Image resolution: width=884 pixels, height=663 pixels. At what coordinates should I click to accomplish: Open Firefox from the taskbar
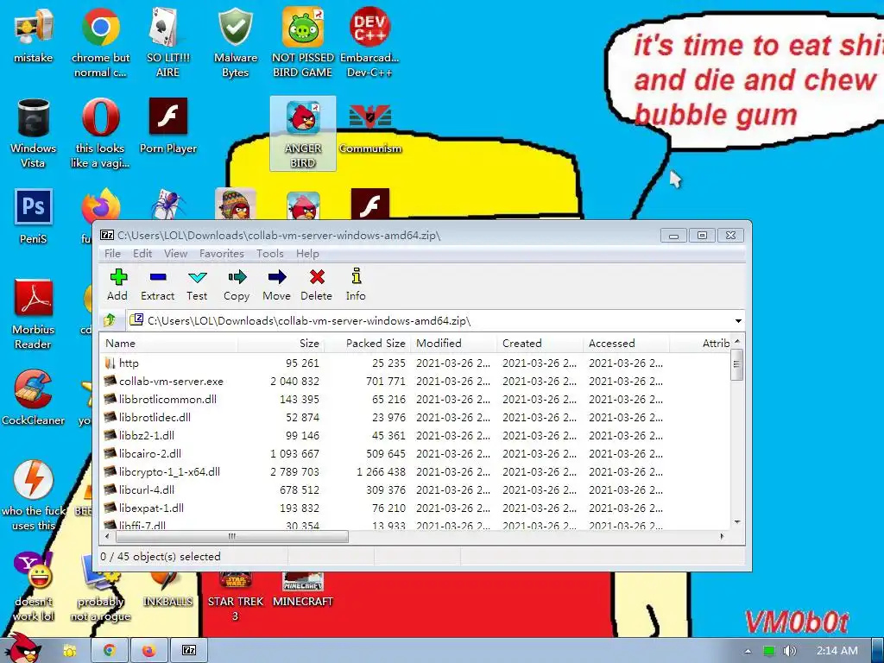pos(148,650)
